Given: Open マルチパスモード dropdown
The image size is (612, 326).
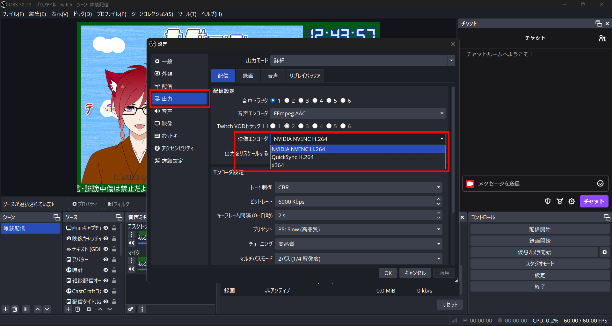Looking at the screenshot, I should (x=359, y=259).
